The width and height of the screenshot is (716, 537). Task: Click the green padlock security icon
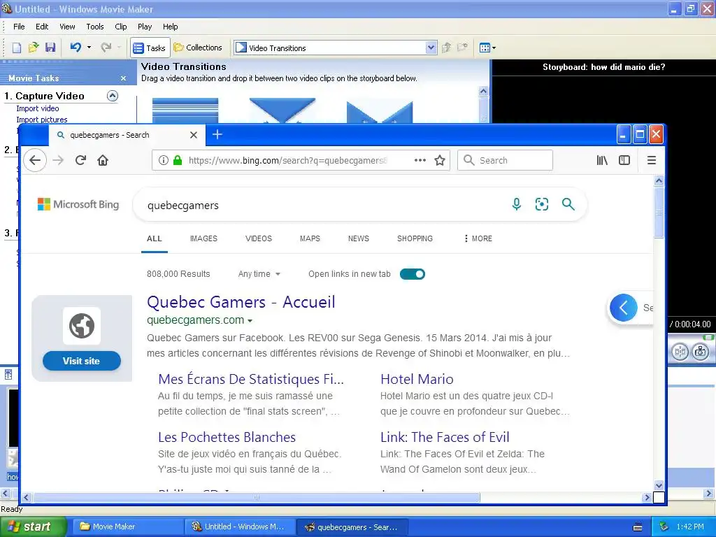178,160
